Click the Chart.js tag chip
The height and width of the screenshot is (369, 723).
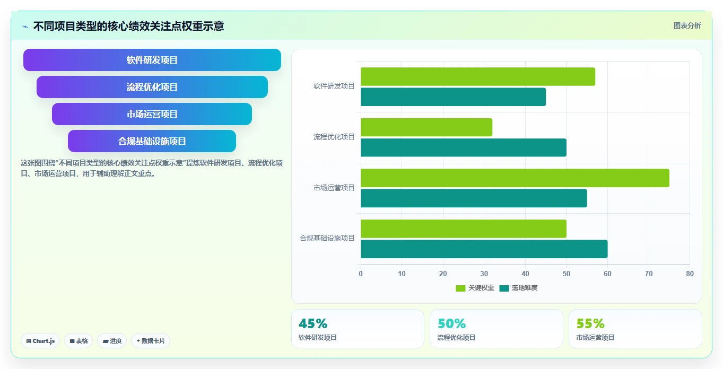tap(40, 341)
